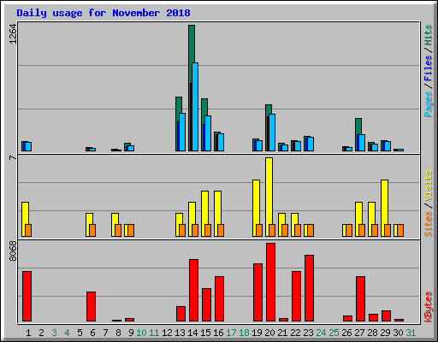Viewport: 438px width, 342px height.
Task: Click the red KBytes bar for day 14
Action: click(194, 291)
